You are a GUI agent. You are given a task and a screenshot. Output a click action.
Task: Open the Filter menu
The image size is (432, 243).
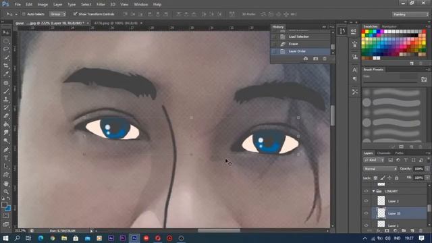[101, 5]
